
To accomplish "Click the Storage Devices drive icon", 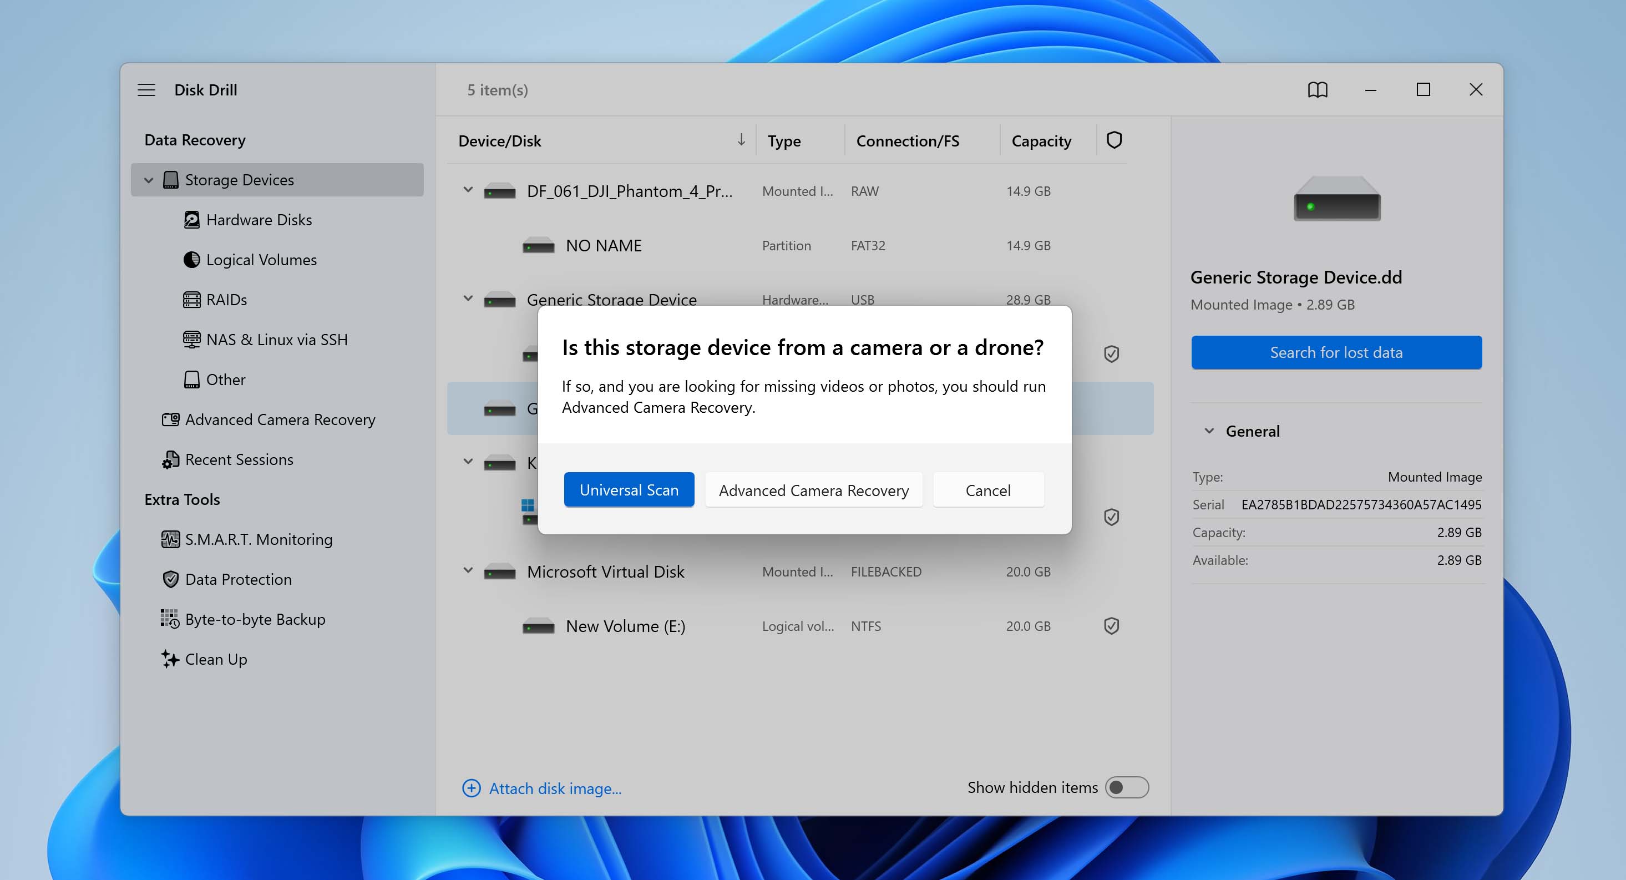I will click(170, 180).
